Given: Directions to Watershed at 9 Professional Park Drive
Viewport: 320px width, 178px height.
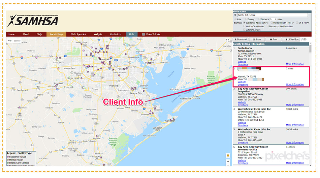Looking at the screenshot, I should tap(243, 143).
